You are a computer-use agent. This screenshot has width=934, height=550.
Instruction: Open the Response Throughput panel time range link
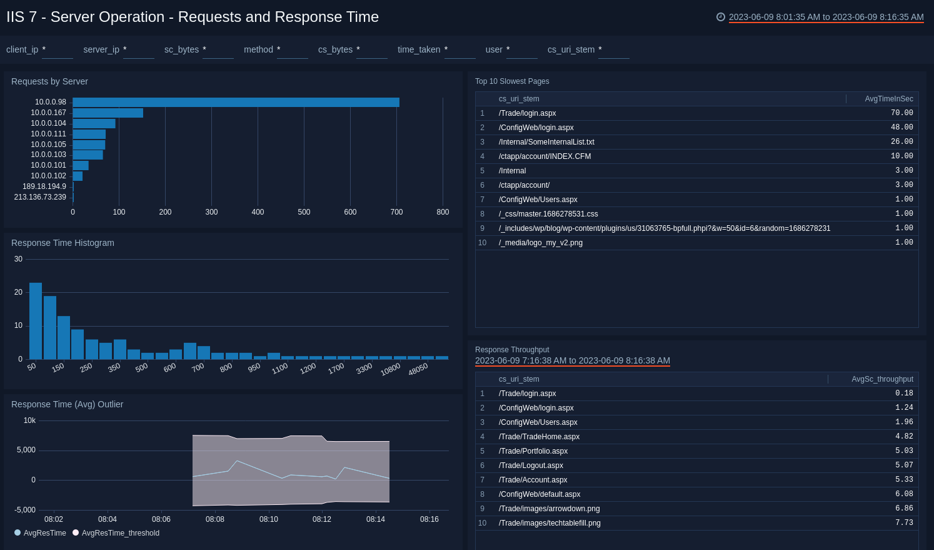[x=573, y=360]
